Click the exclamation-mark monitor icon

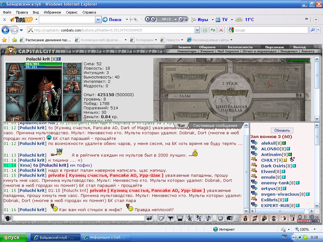tap(180, 218)
